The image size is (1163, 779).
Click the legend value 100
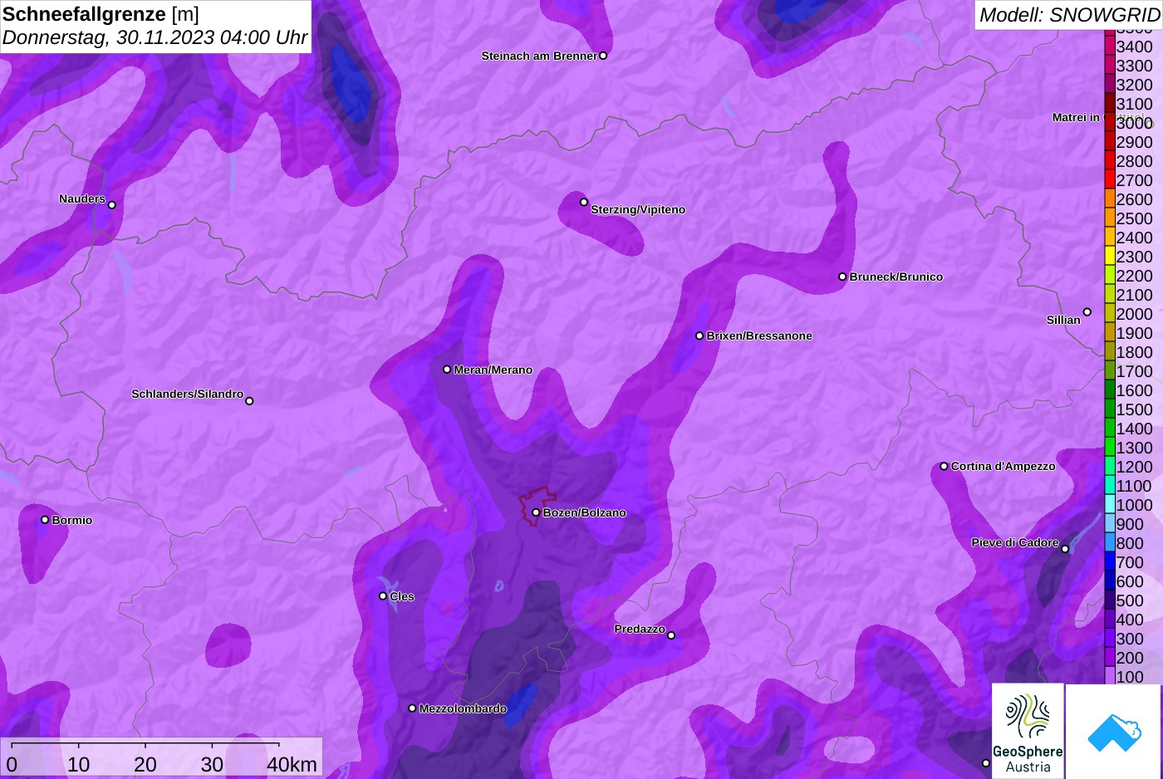click(x=1130, y=677)
